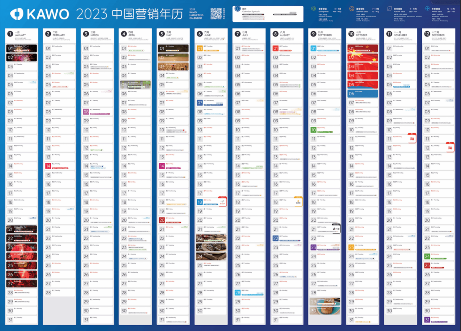The image size is (461, 331).
Task: Select green-highlighted September 10 date
Action: pos(313,130)
